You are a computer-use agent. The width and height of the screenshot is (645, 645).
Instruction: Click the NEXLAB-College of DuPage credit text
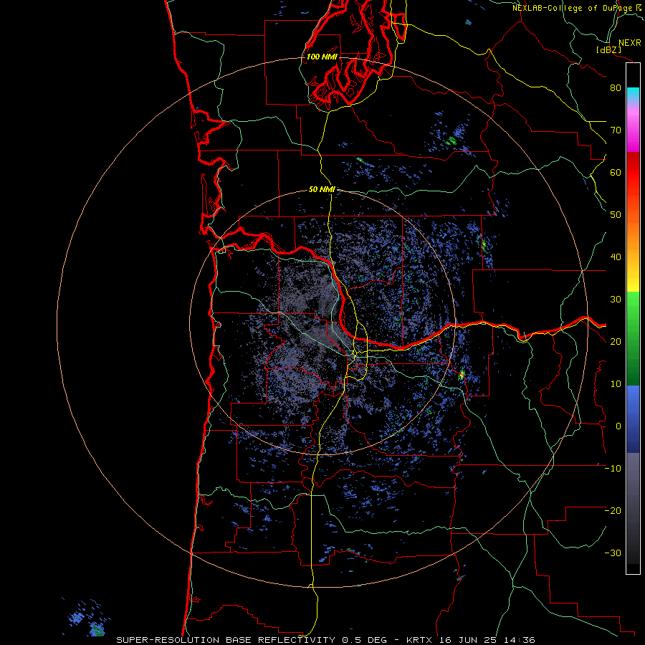[578, 8]
